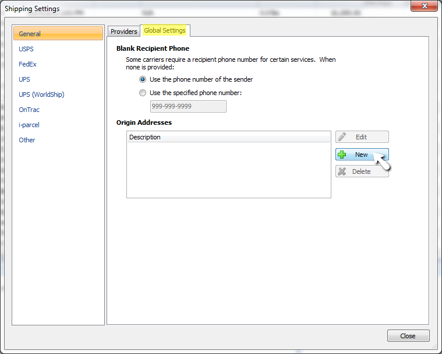Choose UPS in the carrier list
Viewport: 442px width, 354px height.
pos(24,79)
